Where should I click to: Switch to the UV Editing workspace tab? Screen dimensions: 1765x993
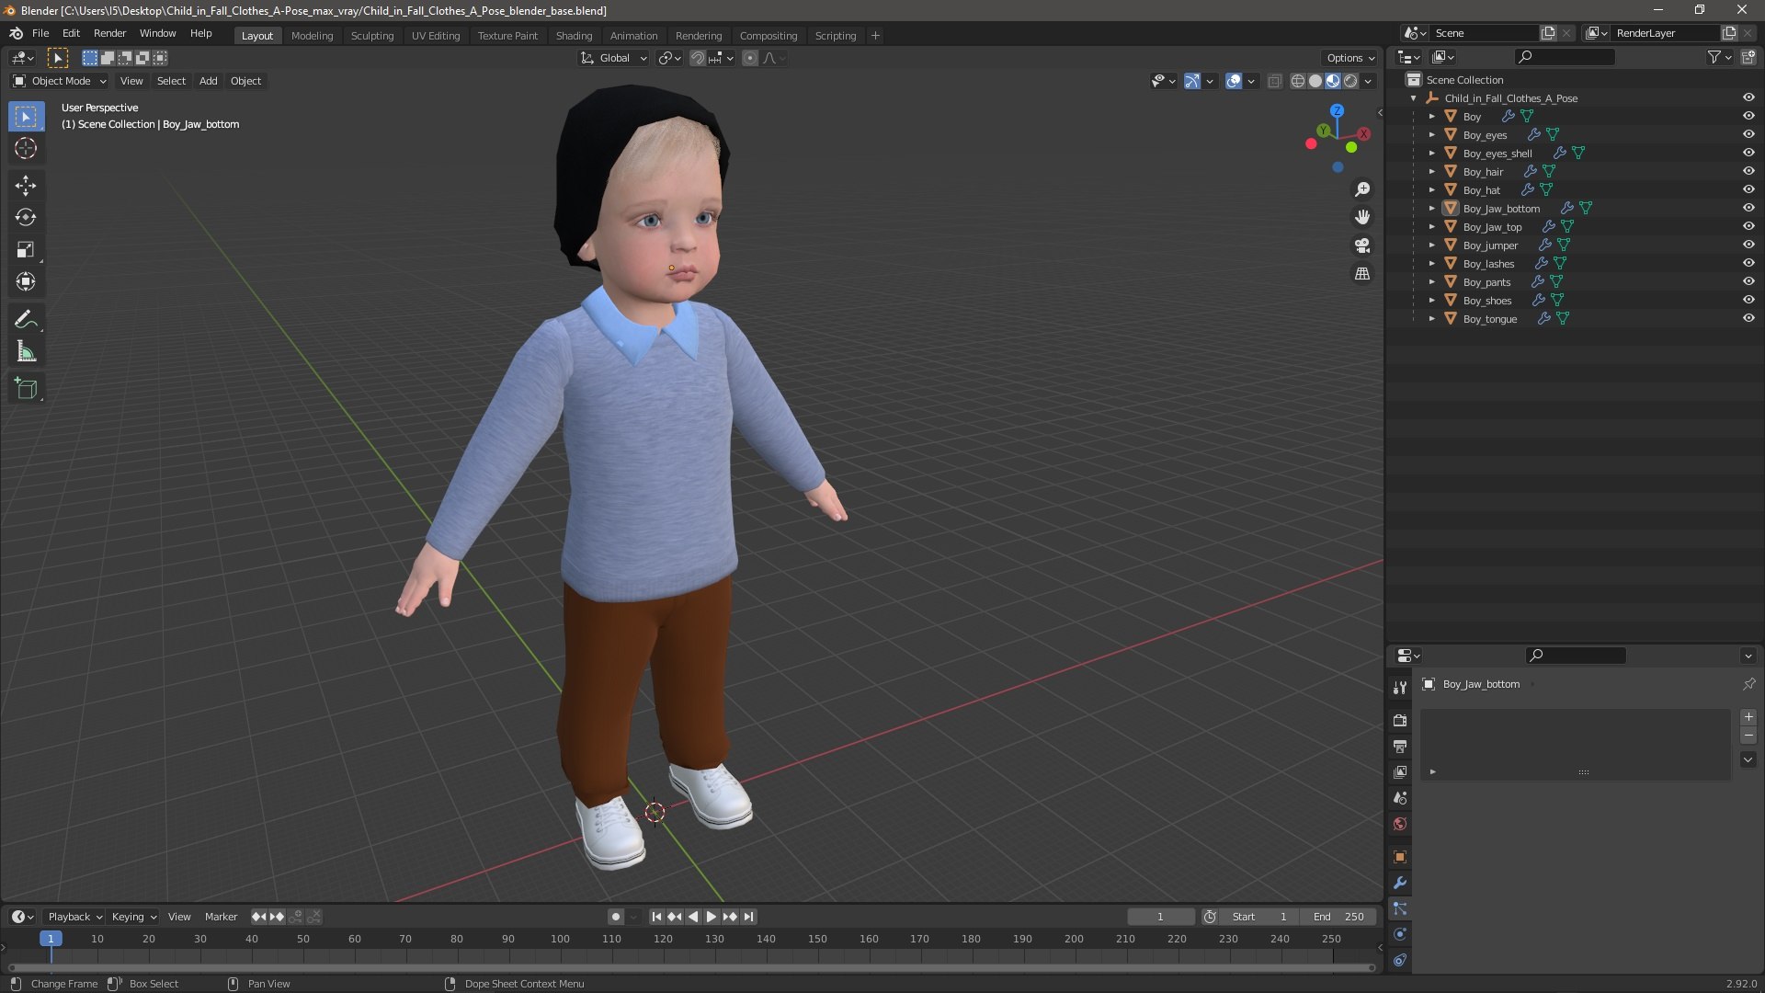[x=436, y=36]
